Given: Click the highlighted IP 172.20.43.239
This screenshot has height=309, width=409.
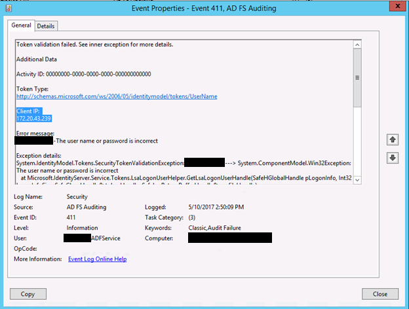Looking at the screenshot, I should point(33,118).
